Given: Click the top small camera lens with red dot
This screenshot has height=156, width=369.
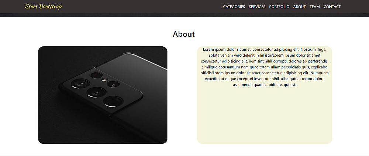Looking at the screenshot, I should click(96, 75).
